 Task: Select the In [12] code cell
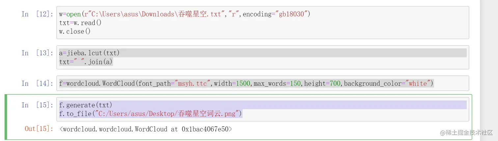[263, 23]
